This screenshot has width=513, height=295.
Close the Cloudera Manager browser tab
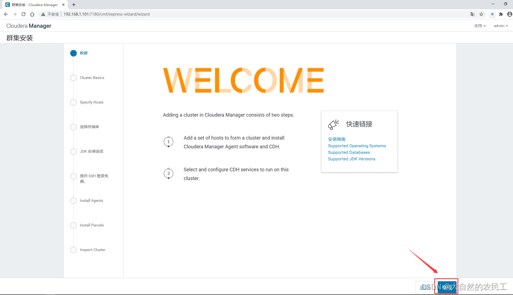click(63, 5)
